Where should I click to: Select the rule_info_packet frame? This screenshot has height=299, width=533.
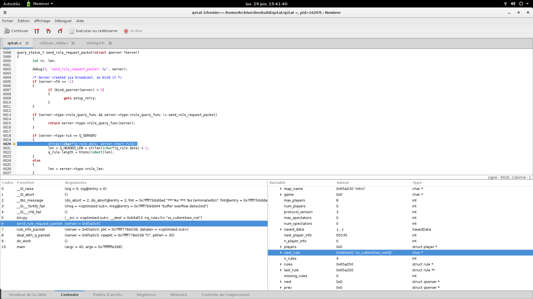pyautogui.click(x=134, y=230)
